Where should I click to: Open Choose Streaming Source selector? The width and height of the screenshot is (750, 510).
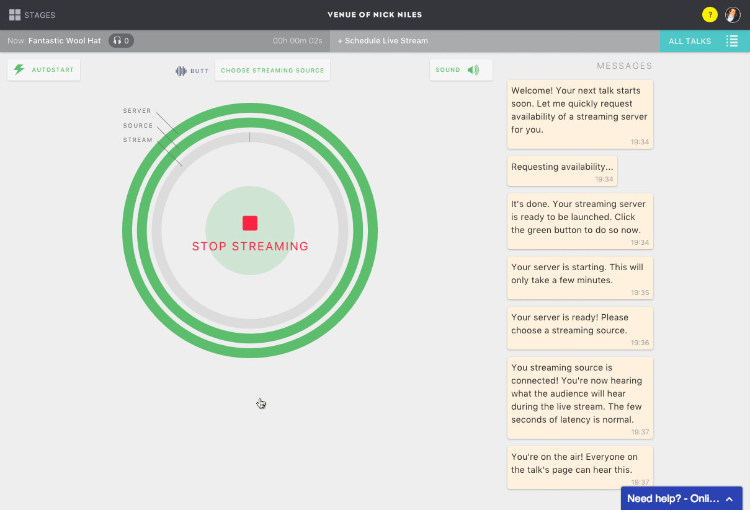(x=272, y=70)
